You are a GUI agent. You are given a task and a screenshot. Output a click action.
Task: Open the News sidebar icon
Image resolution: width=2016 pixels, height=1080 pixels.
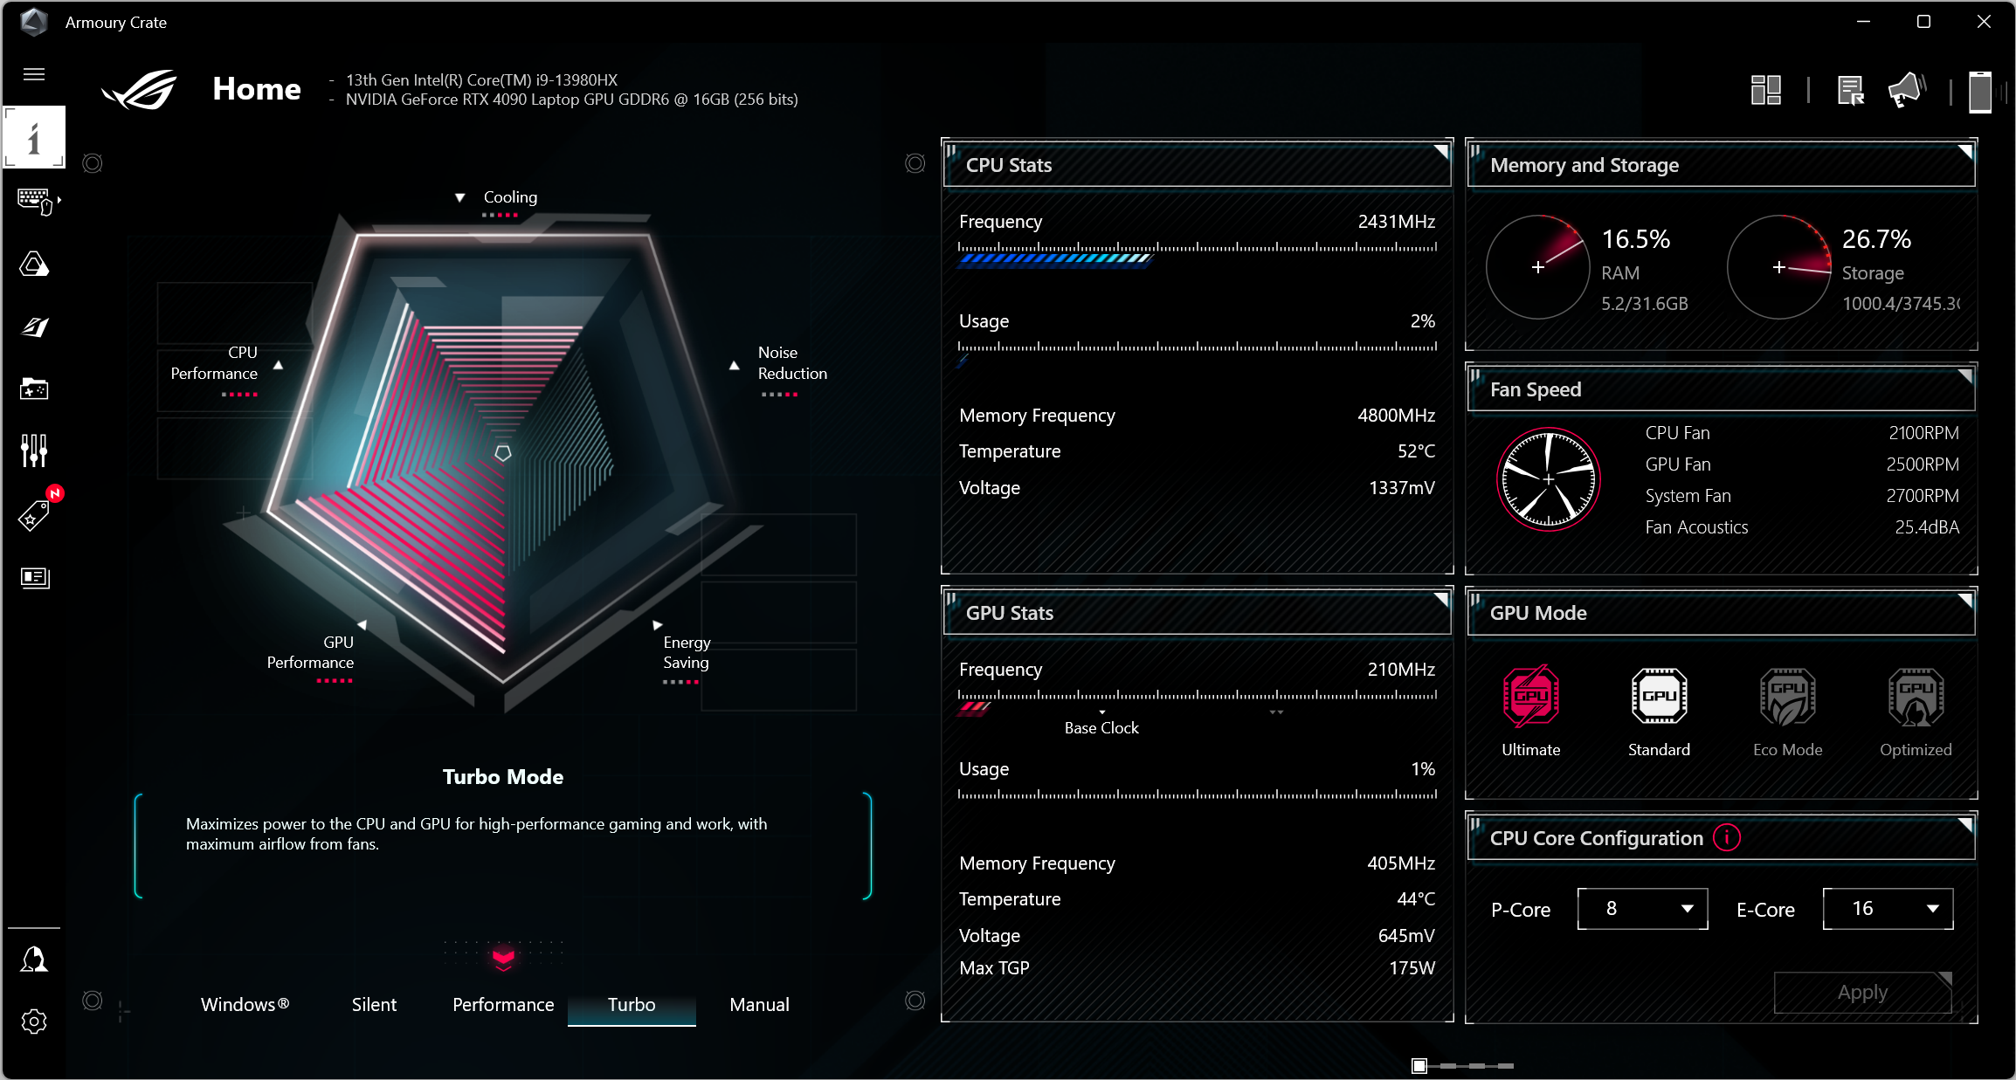(x=34, y=577)
